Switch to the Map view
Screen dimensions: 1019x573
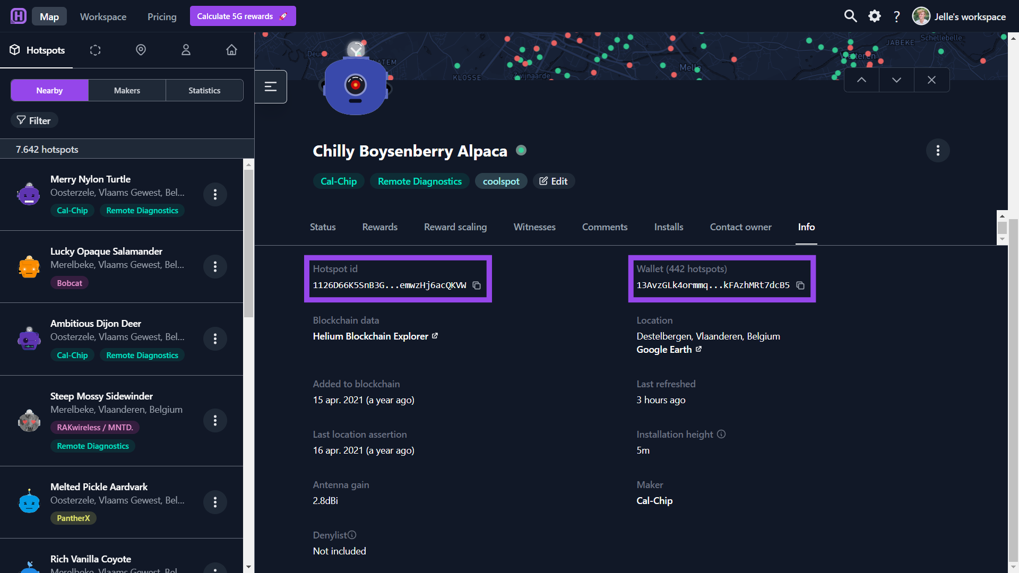click(49, 16)
